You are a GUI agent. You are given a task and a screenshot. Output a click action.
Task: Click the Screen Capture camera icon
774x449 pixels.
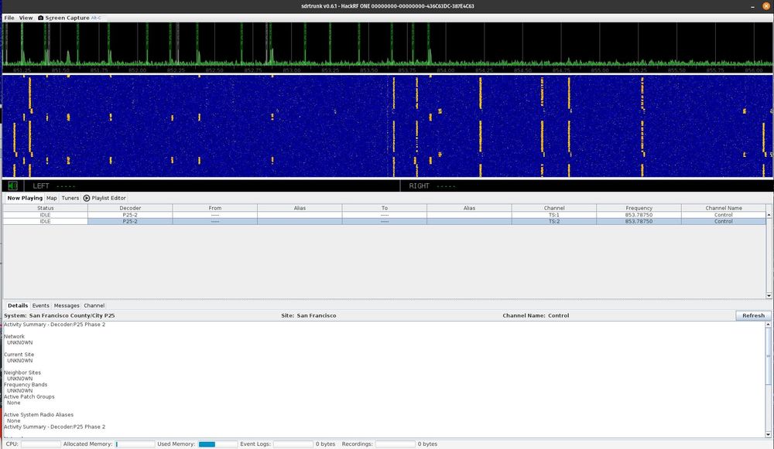coord(40,17)
